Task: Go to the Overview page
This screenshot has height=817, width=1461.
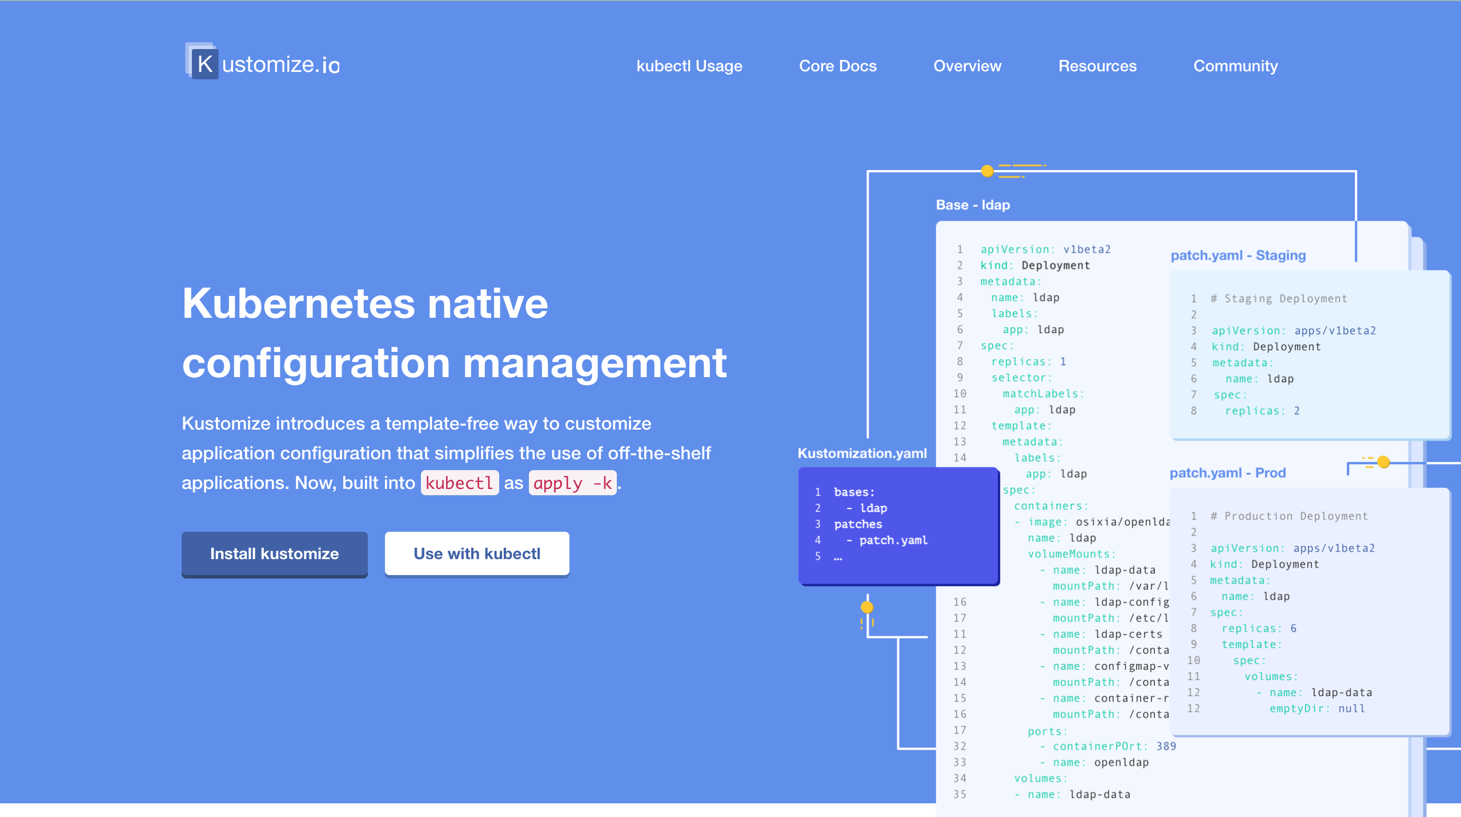Action: click(x=967, y=66)
